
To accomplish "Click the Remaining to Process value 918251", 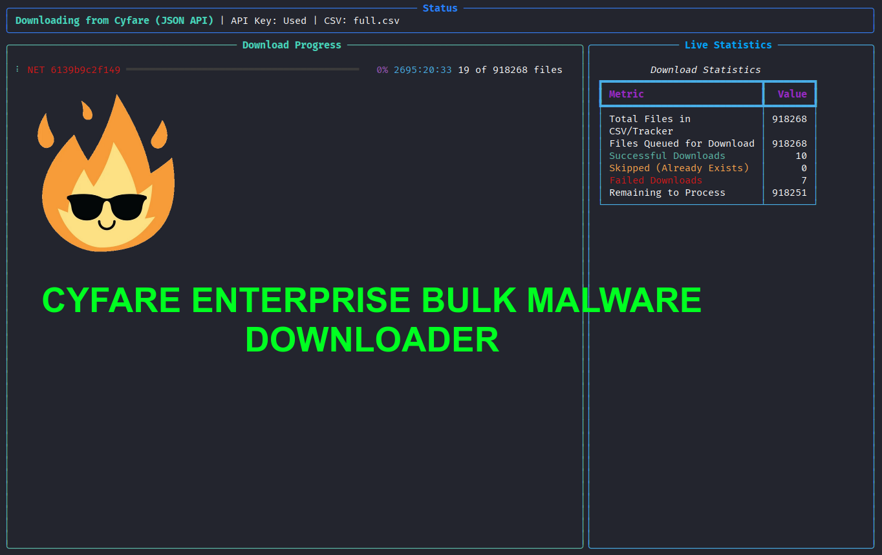I will click(x=790, y=193).
